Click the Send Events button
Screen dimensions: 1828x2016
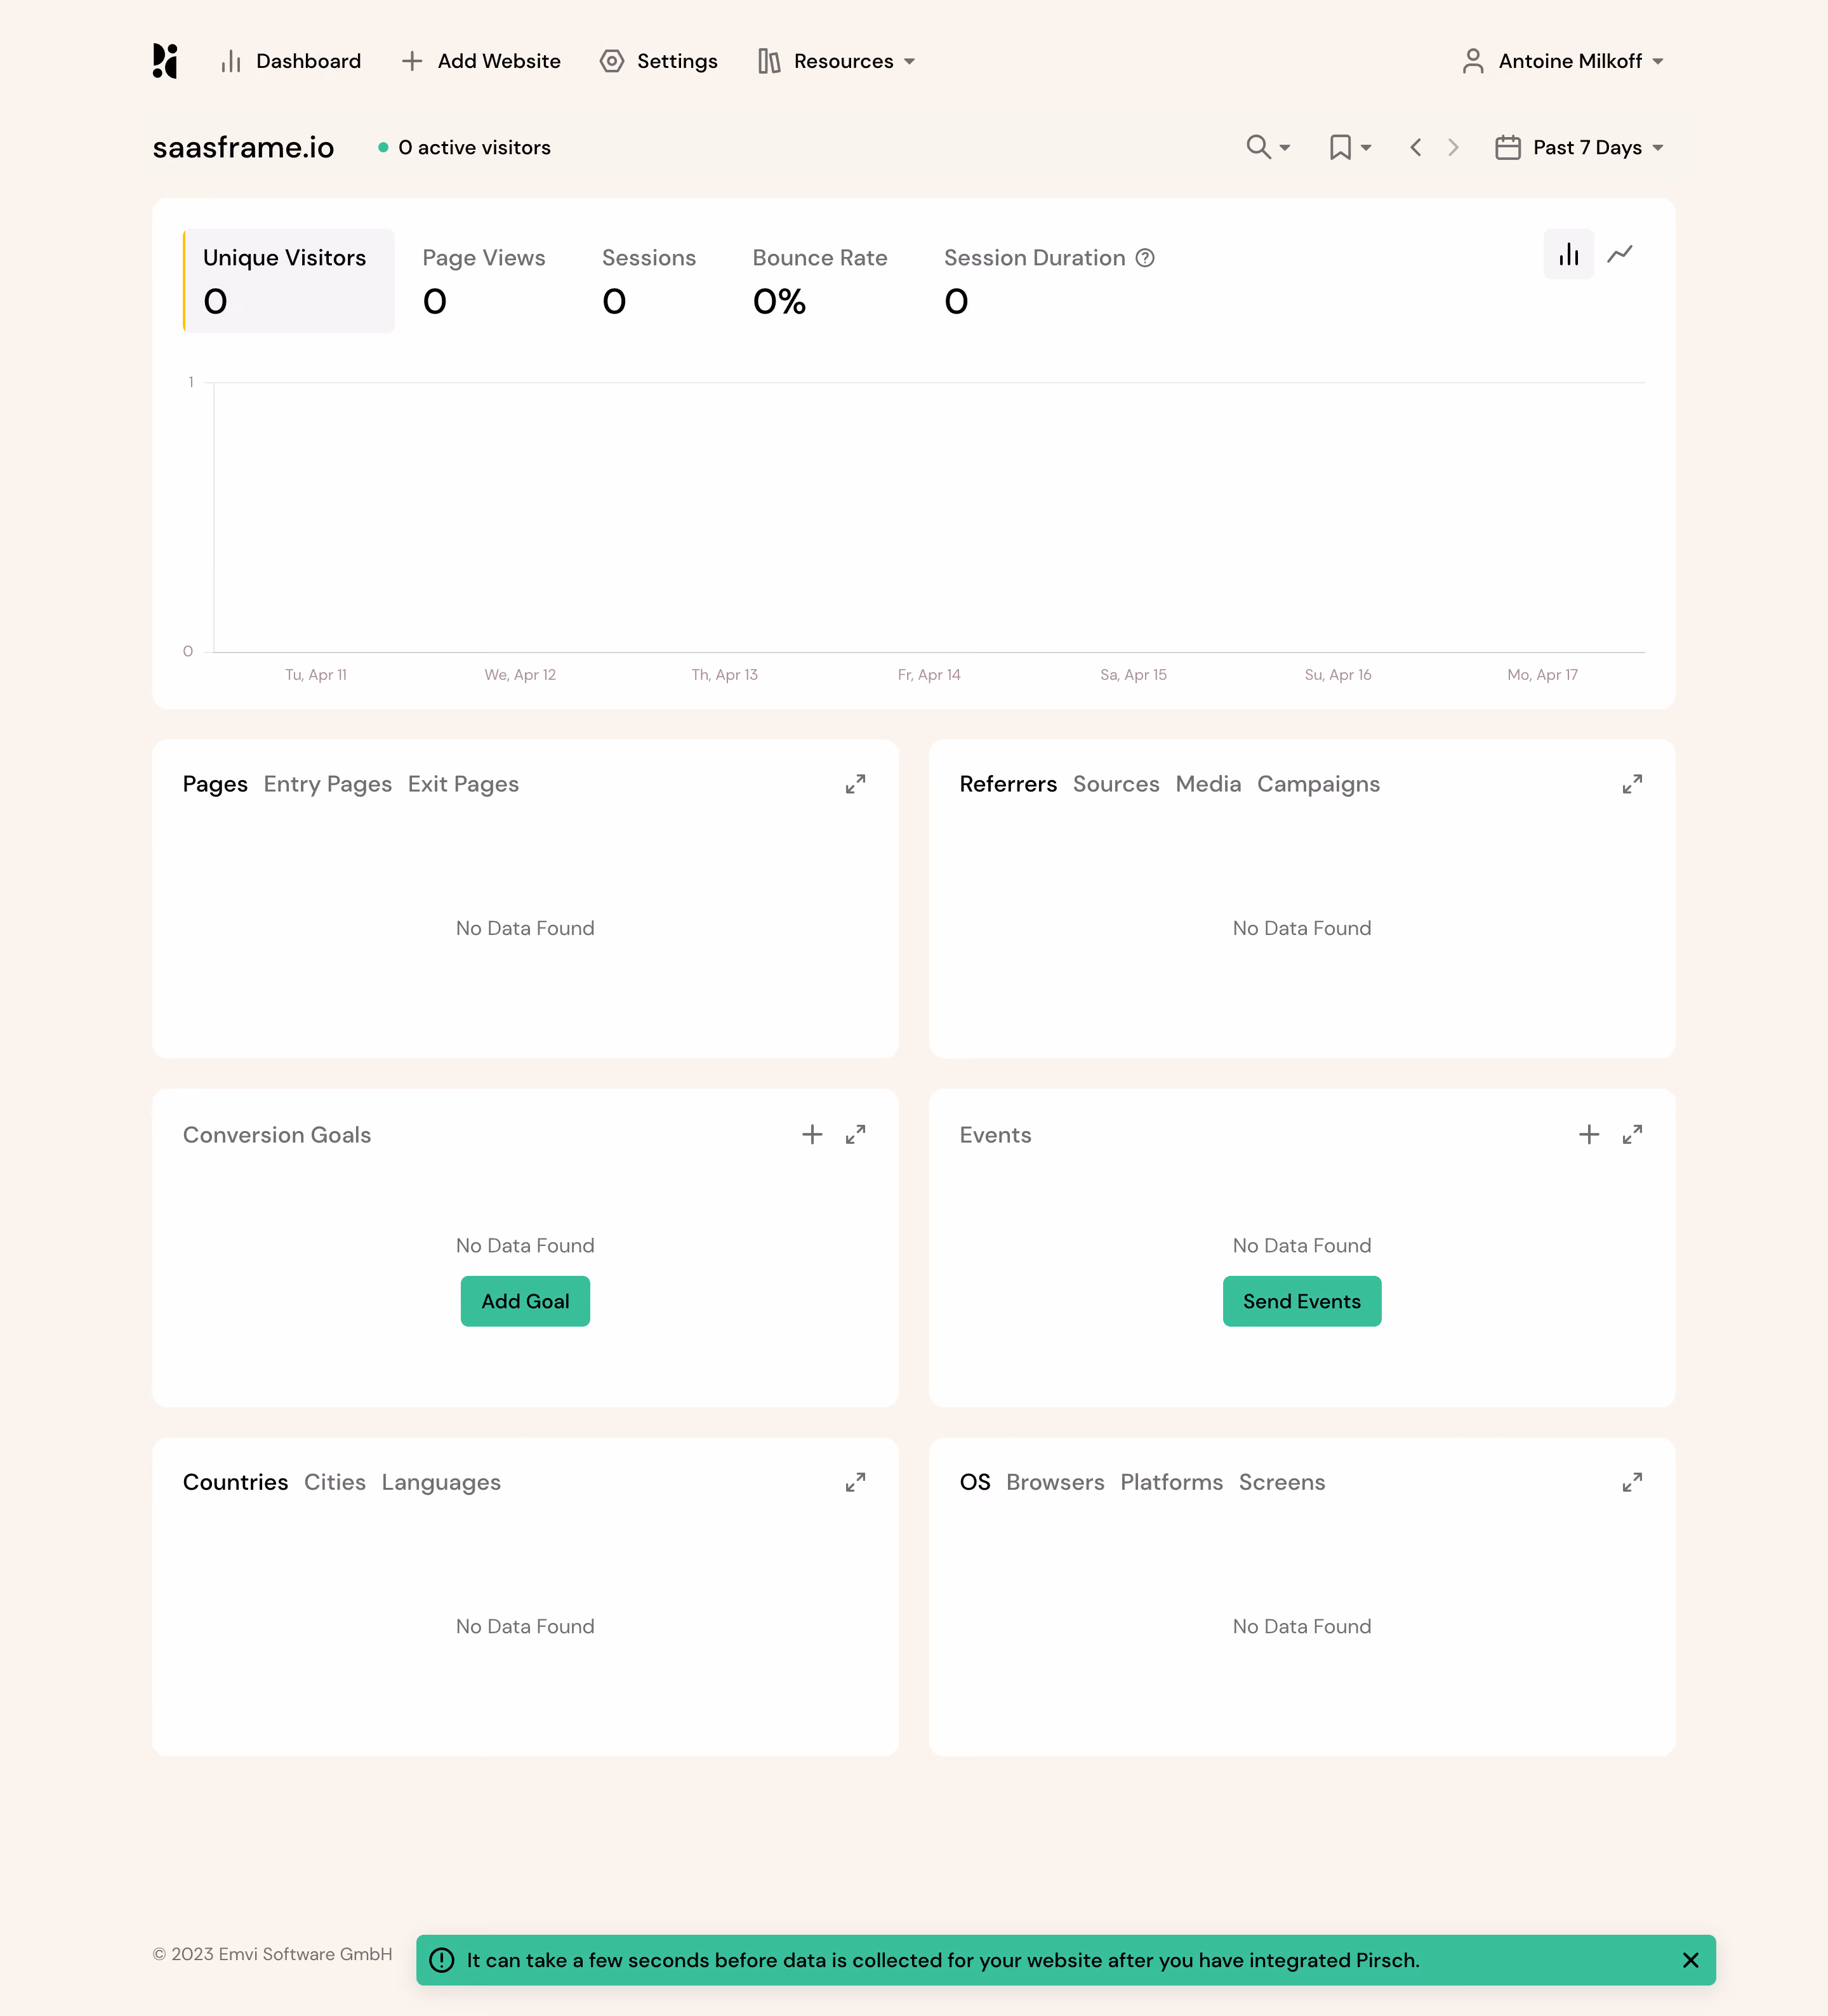(x=1302, y=1301)
